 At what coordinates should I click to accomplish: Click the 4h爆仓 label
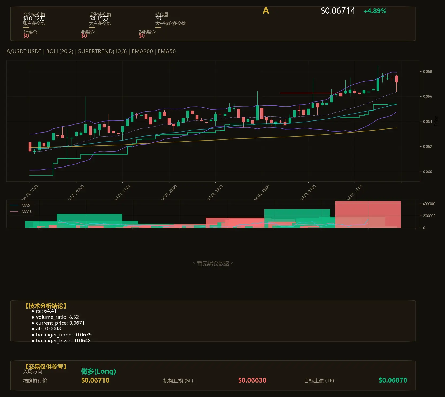[x=88, y=32]
